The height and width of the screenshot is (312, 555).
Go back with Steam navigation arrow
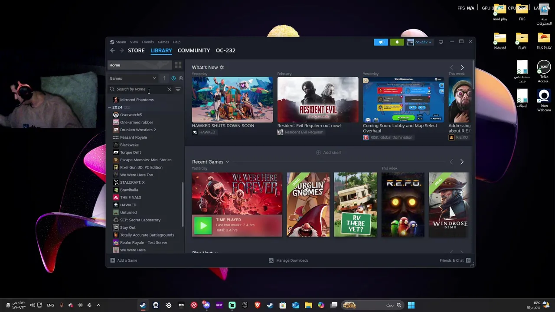(x=112, y=51)
